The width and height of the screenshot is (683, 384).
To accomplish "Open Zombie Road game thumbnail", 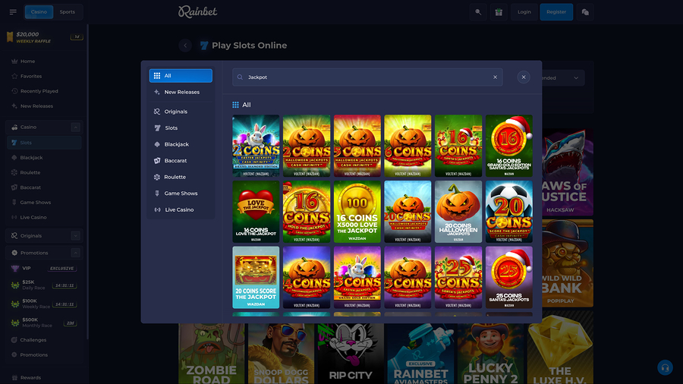I will (211, 354).
